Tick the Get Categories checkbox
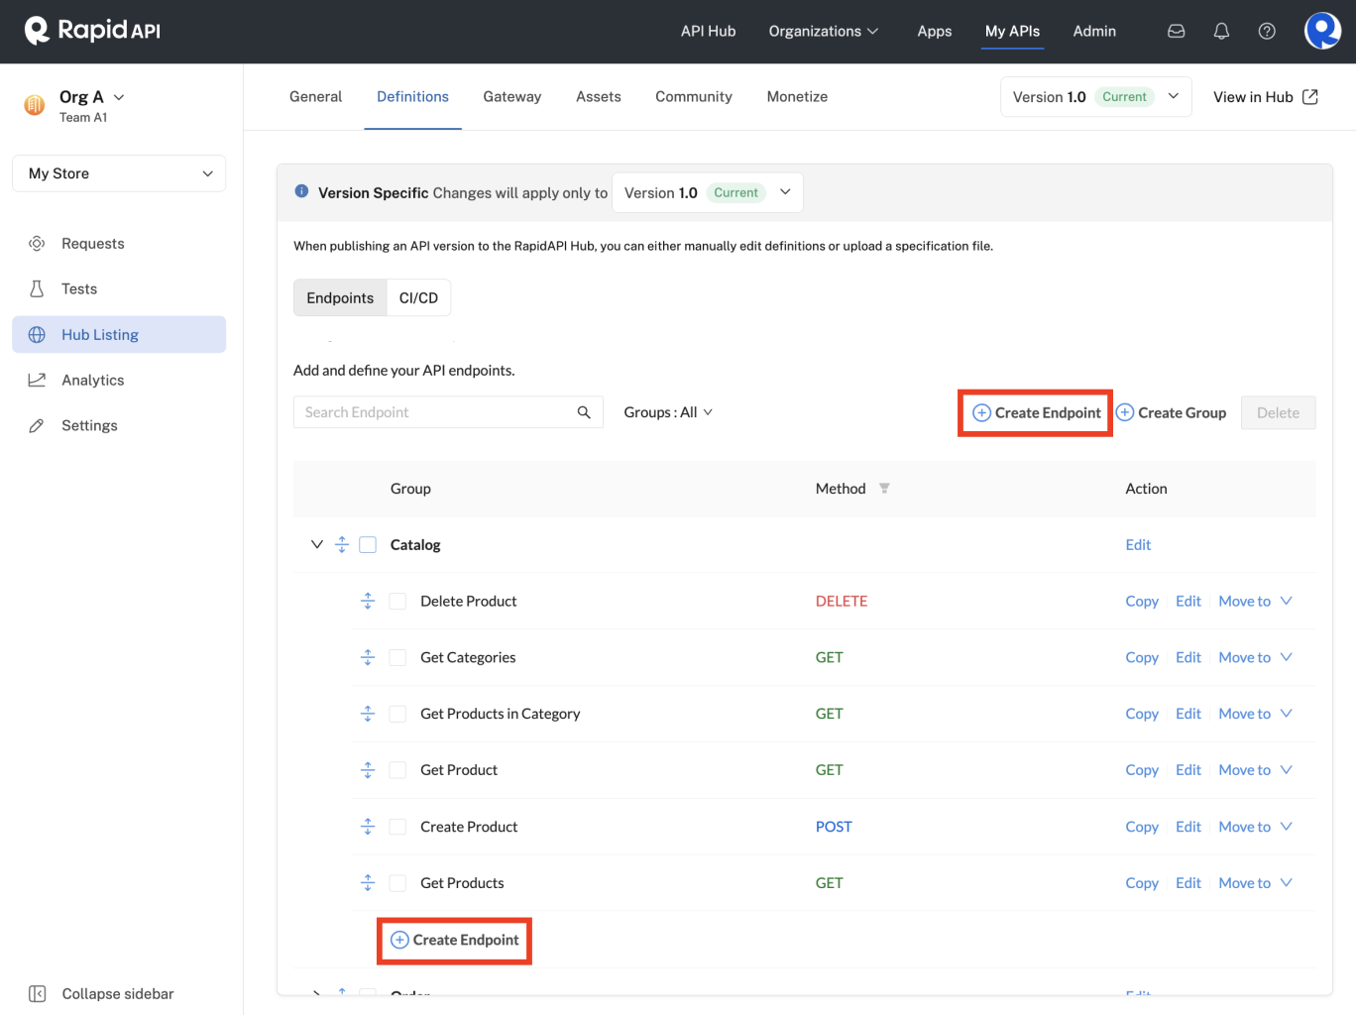Viewport: 1356px width, 1015px height. tap(397, 658)
